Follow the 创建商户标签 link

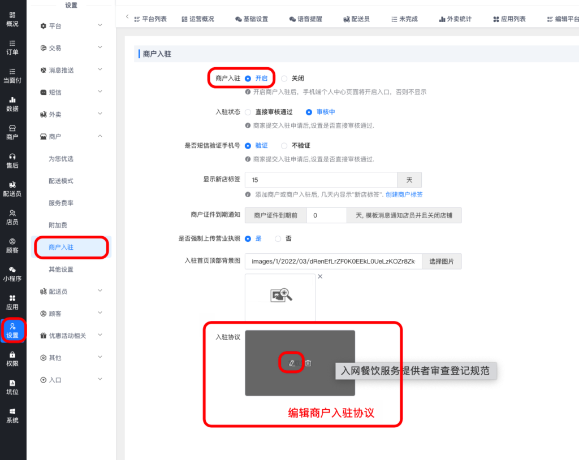[x=404, y=194]
